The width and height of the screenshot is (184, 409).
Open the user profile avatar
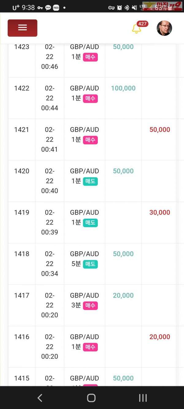click(x=164, y=28)
